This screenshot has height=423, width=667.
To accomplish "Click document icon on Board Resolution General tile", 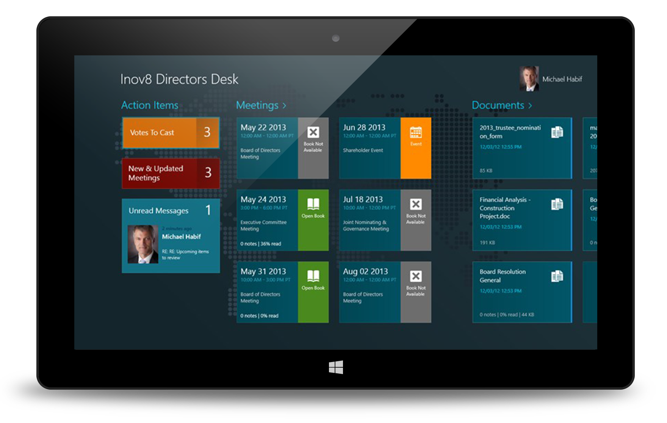I will pos(557,276).
